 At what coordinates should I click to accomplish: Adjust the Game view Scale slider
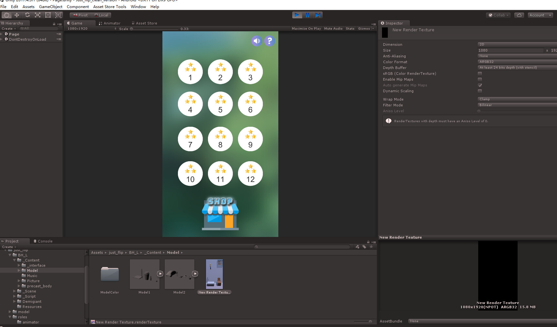pyautogui.click(x=154, y=29)
